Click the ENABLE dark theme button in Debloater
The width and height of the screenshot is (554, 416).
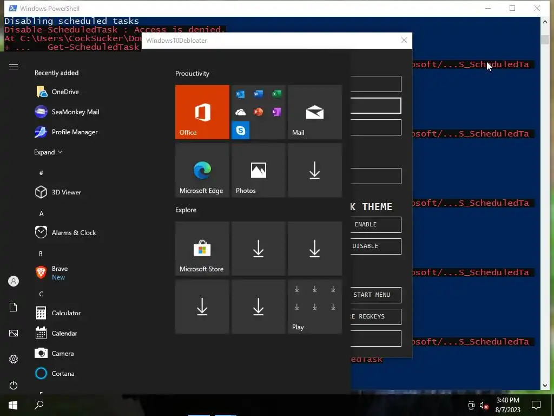[376, 225]
